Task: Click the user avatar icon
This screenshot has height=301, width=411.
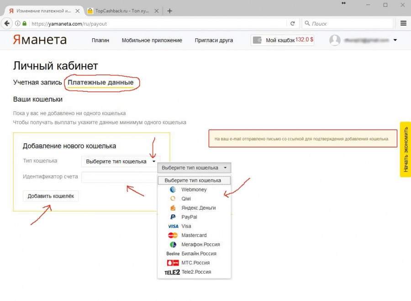Action: (335, 40)
